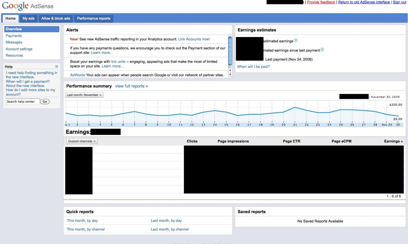Click 'I need help finding something' help link

pyautogui.click(x=32, y=75)
